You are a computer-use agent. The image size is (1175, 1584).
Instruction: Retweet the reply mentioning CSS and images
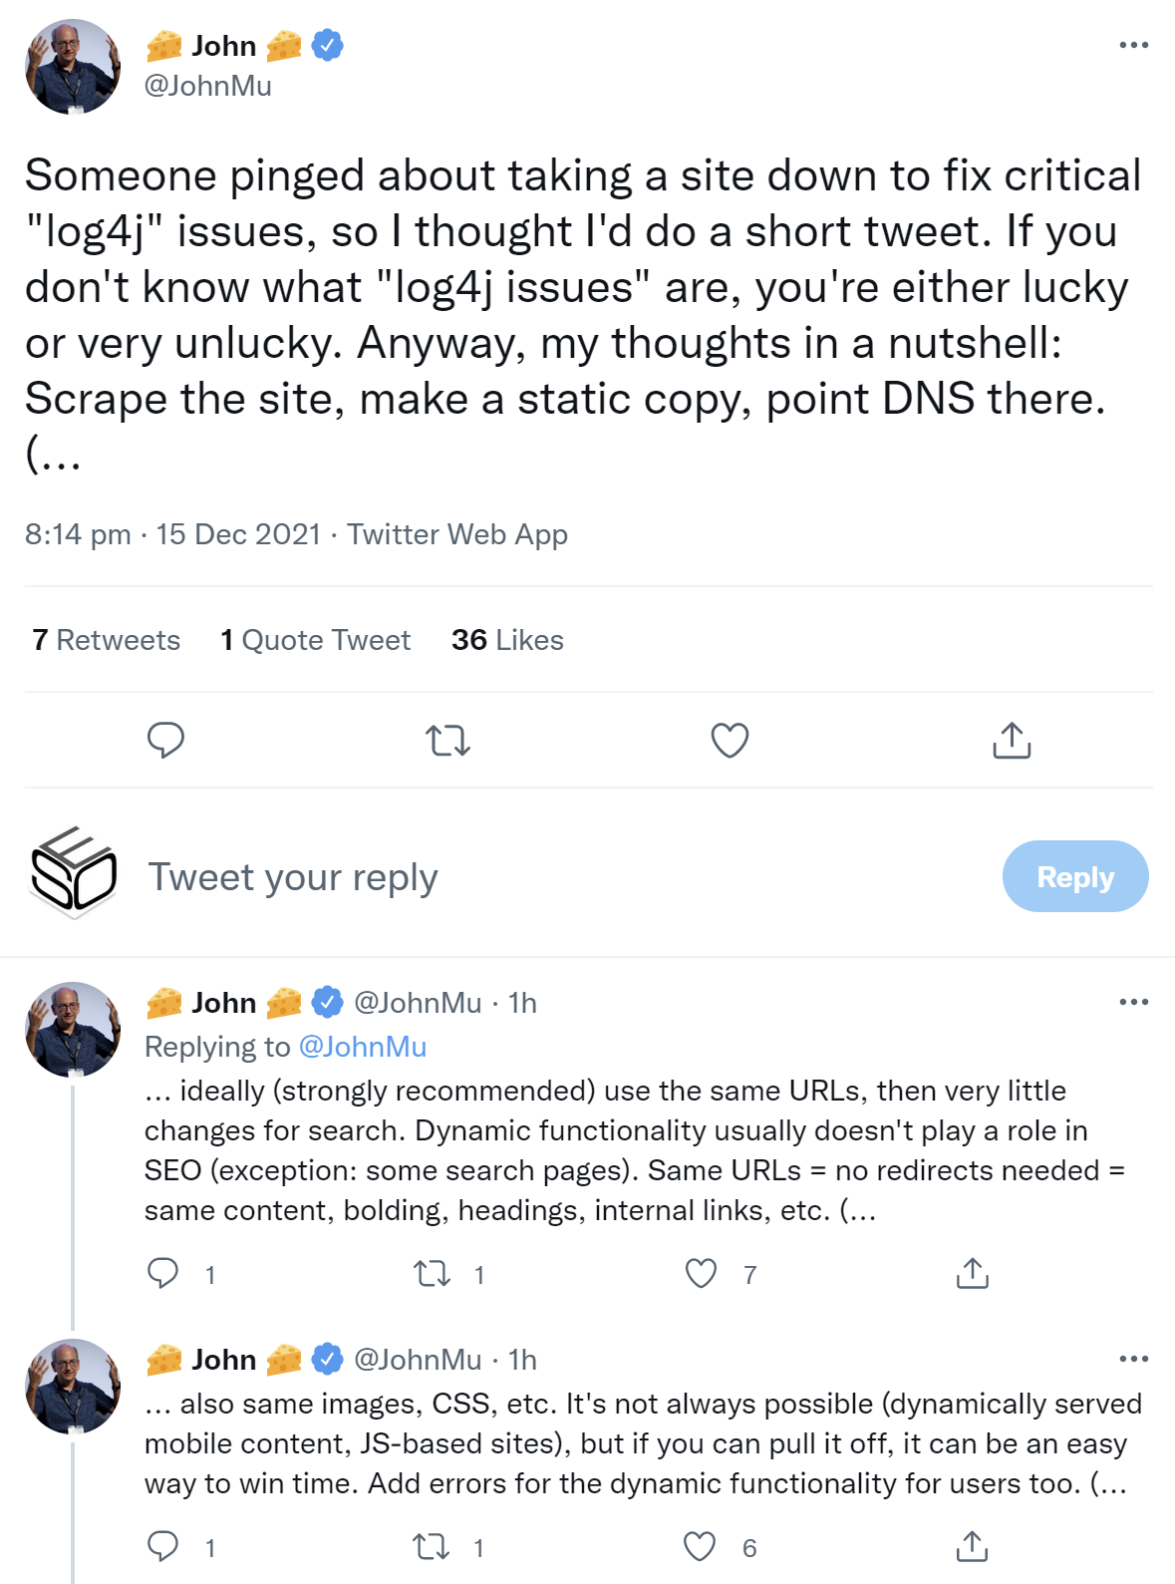(433, 1548)
